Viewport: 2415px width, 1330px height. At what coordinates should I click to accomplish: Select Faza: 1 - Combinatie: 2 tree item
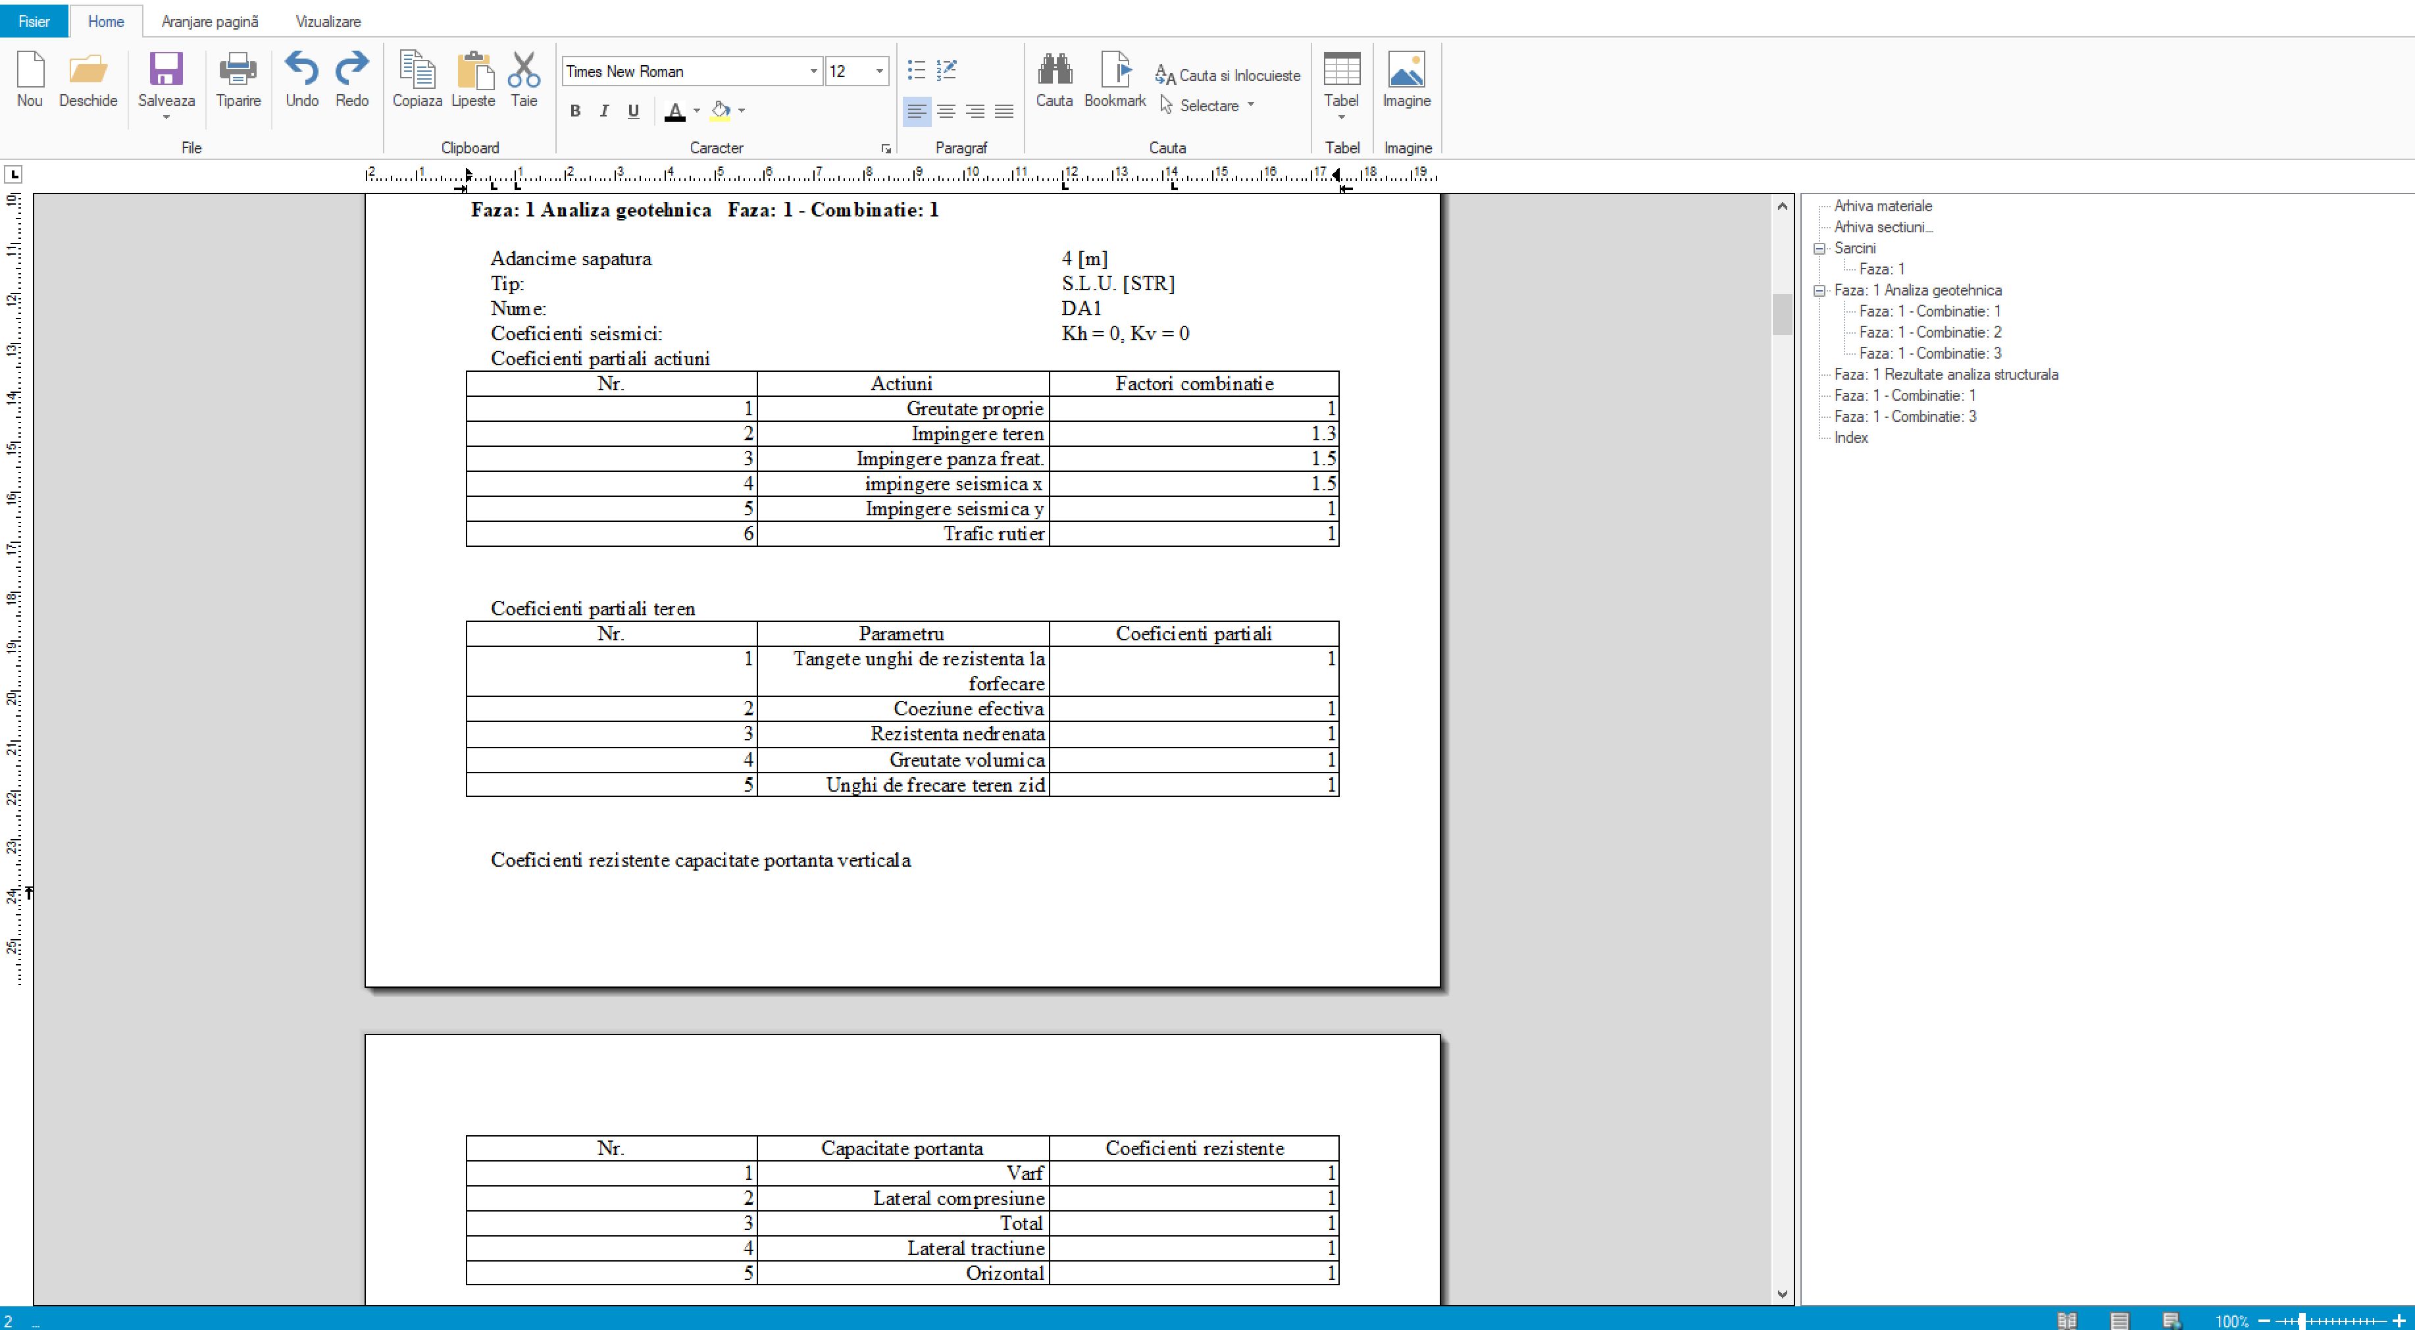pos(1929,332)
